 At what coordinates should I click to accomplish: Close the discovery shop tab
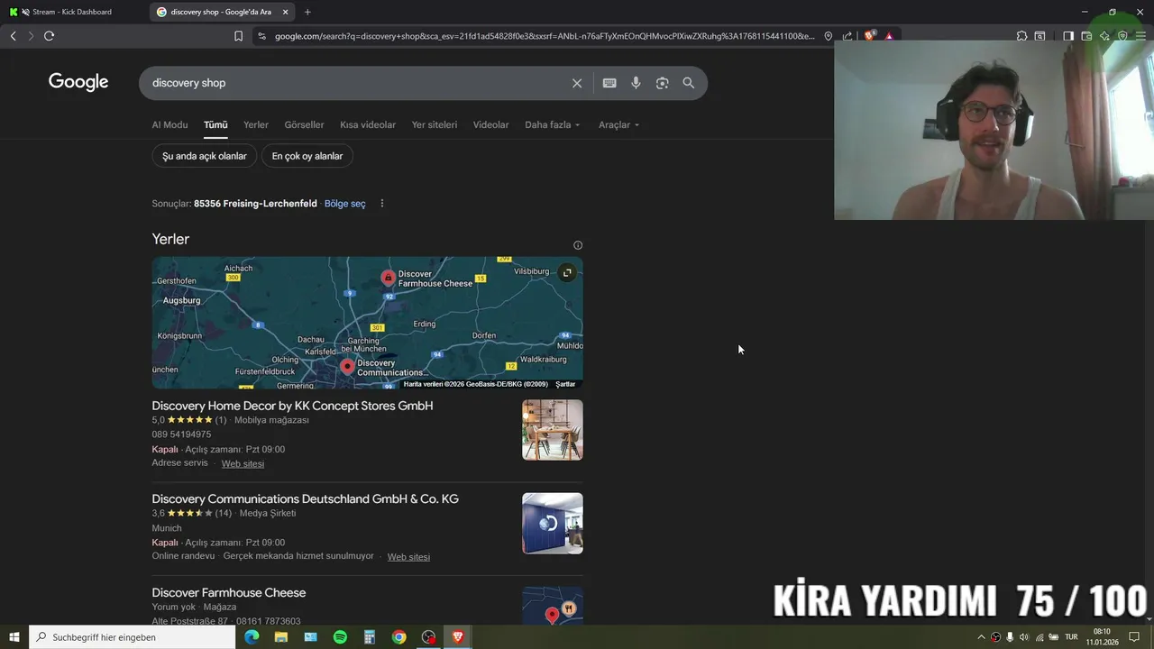(x=286, y=12)
